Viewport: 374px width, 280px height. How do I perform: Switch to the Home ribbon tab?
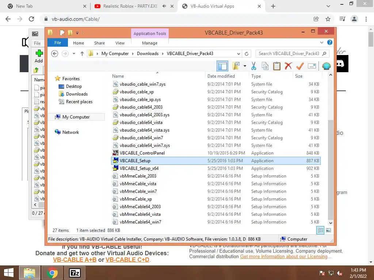79,43
